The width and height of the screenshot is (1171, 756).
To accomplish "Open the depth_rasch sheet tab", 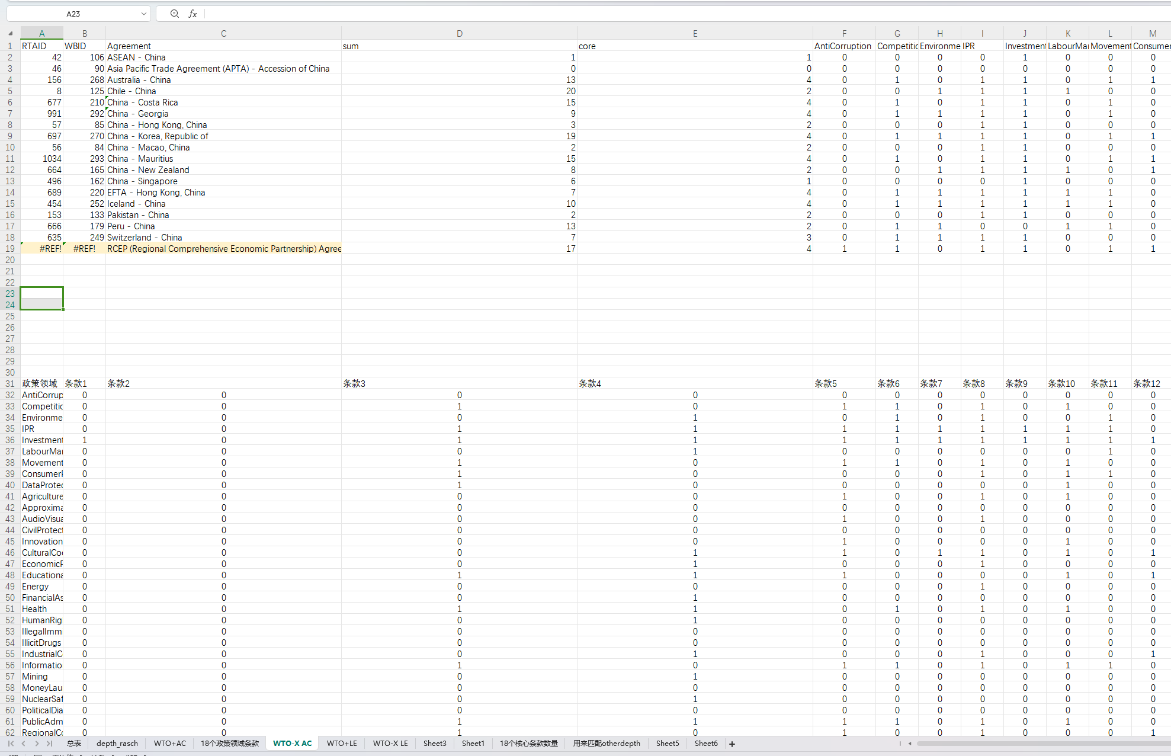I will click(117, 744).
